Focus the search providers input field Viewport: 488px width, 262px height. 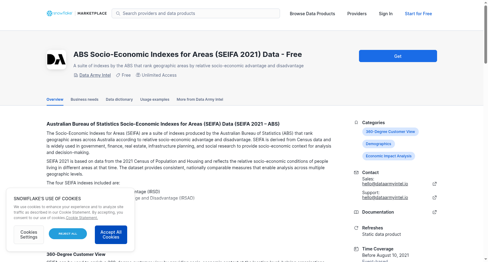(196, 13)
